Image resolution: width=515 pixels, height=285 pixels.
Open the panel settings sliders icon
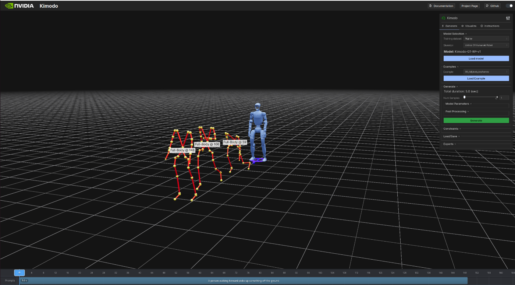(x=508, y=18)
